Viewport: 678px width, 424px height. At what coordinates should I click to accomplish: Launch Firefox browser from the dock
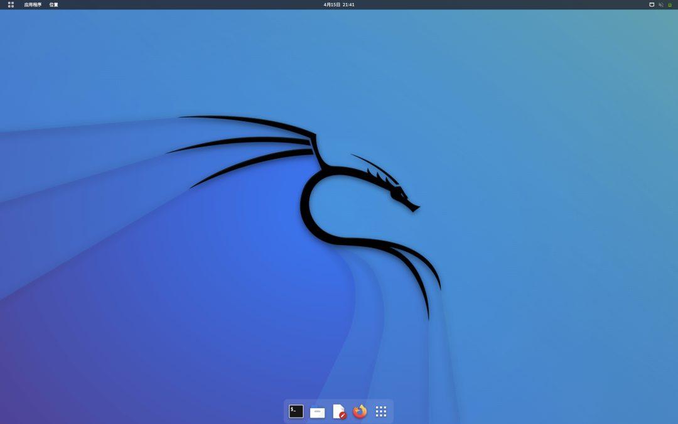360,411
